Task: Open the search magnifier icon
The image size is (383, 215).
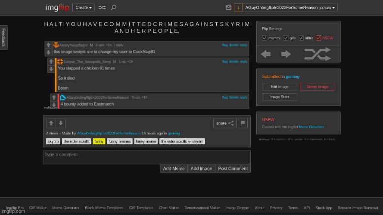Action: click(113, 8)
